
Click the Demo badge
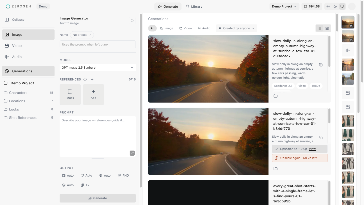pos(43,6)
